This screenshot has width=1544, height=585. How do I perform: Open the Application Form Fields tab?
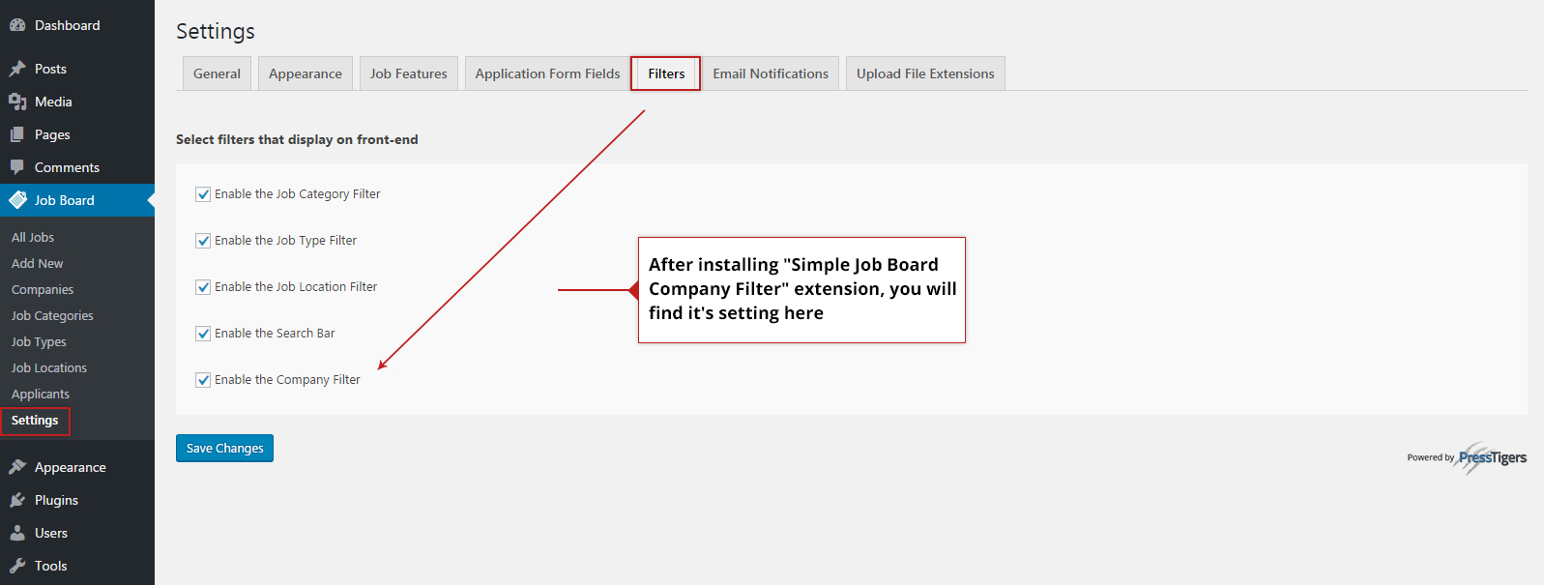(547, 73)
